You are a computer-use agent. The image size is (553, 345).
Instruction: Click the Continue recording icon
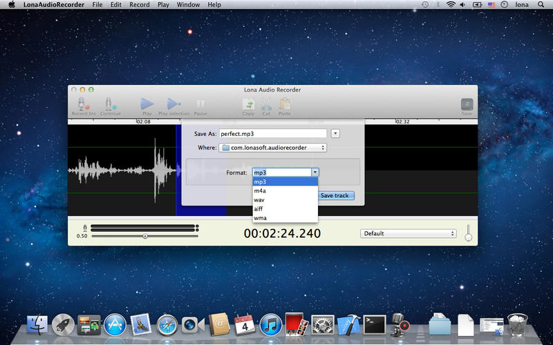[x=110, y=104]
